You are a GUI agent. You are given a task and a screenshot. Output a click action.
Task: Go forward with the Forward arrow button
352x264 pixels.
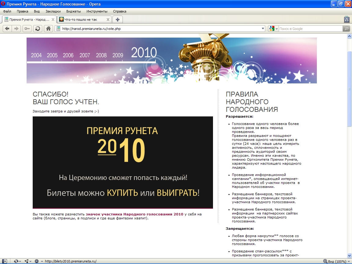[16, 28]
